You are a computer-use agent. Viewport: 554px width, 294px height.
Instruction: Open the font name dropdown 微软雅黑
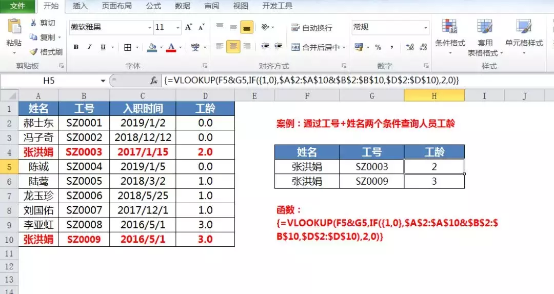coord(149,27)
